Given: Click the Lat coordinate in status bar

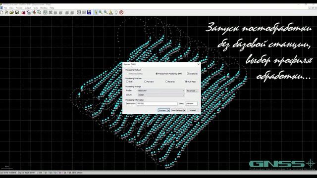Looking at the screenshot, I should pos(8,173).
